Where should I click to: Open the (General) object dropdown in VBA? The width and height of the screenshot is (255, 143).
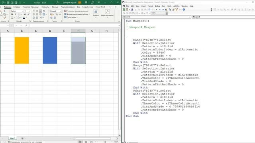[x=190, y=17]
